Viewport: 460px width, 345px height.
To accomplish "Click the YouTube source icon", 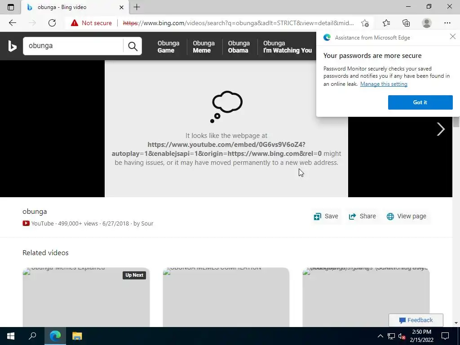I will click(x=26, y=223).
